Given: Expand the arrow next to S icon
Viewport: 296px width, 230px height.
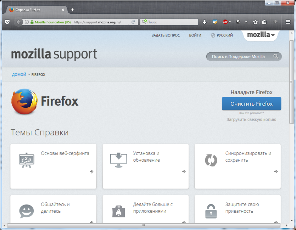Looking at the screenshot, I should point(246,22).
